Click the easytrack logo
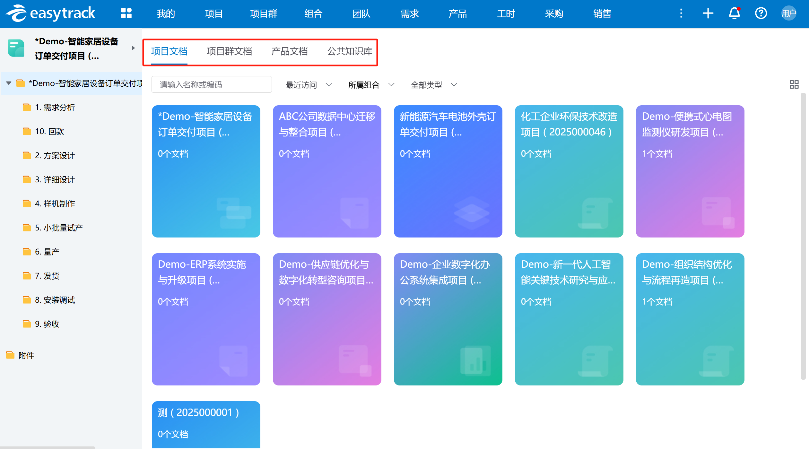This screenshot has width=809, height=449. click(x=50, y=13)
